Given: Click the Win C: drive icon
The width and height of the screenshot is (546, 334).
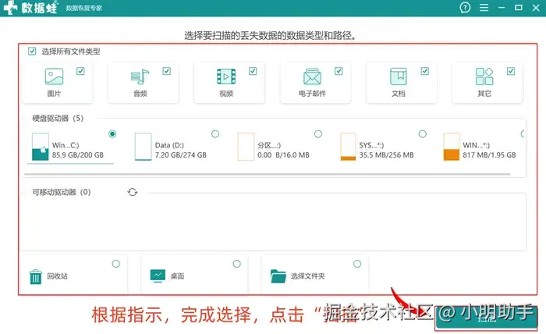Looking at the screenshot, I should pos(40,147).
